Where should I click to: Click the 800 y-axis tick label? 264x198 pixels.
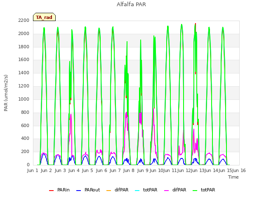click(25, 113)
